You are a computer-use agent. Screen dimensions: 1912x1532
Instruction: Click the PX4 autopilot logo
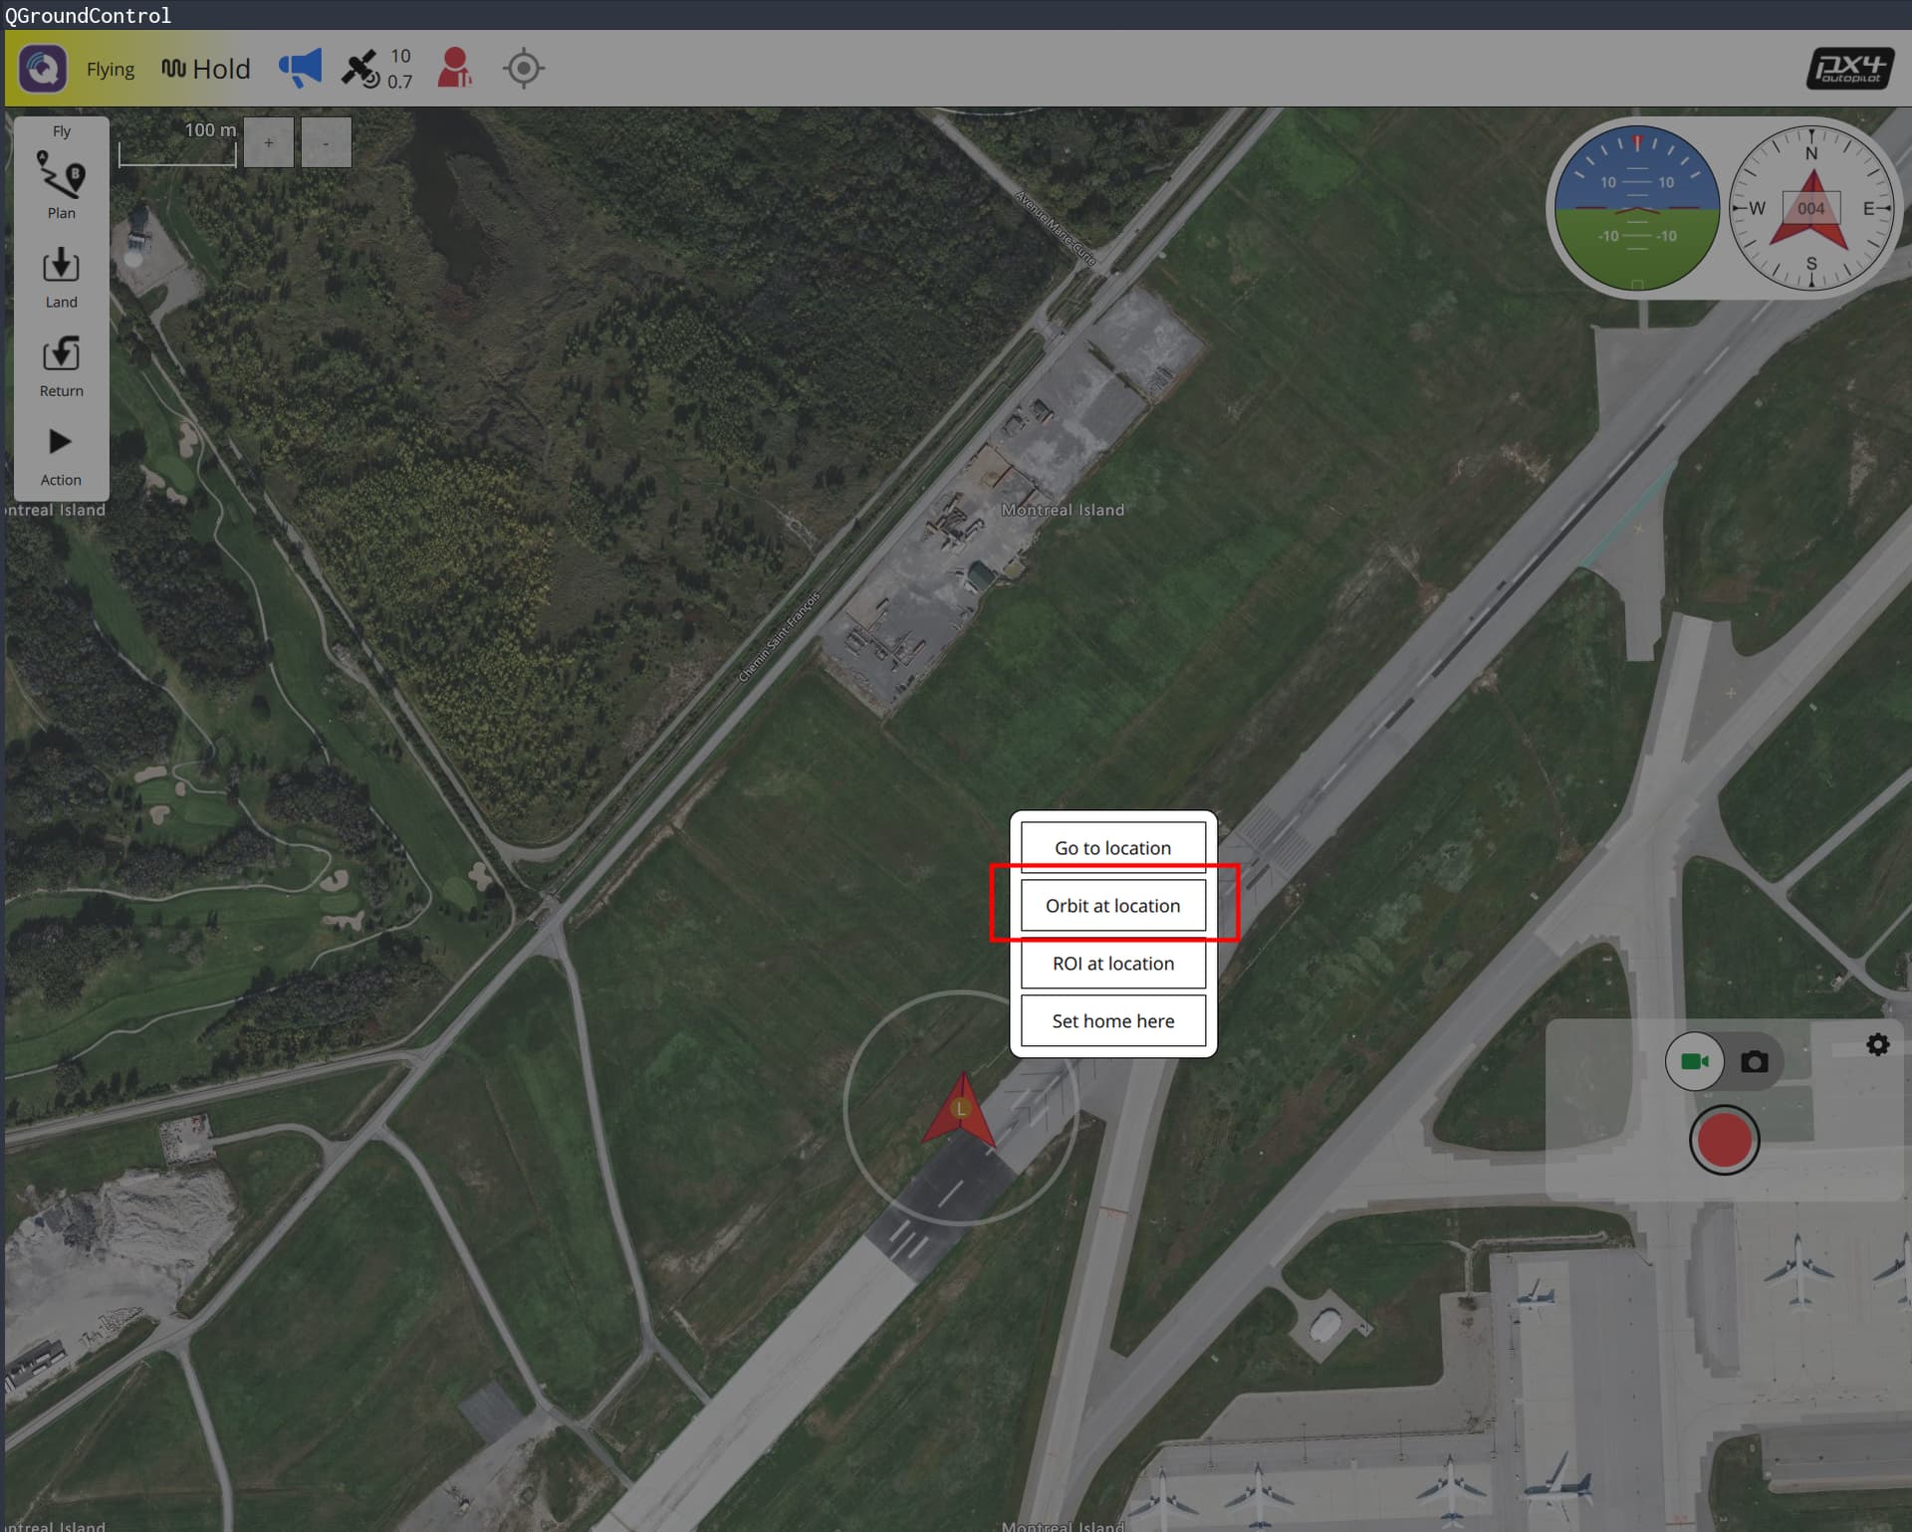(1850, 69)
